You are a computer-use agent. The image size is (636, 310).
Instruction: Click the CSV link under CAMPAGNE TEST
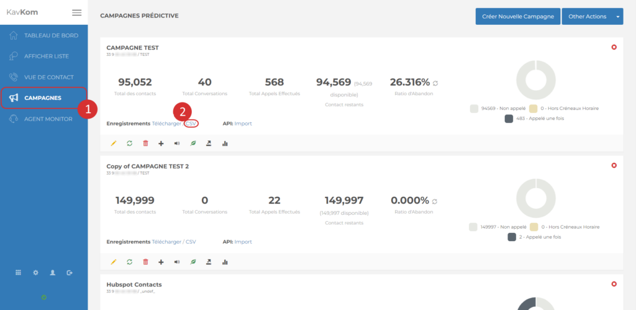coord(191,124)
